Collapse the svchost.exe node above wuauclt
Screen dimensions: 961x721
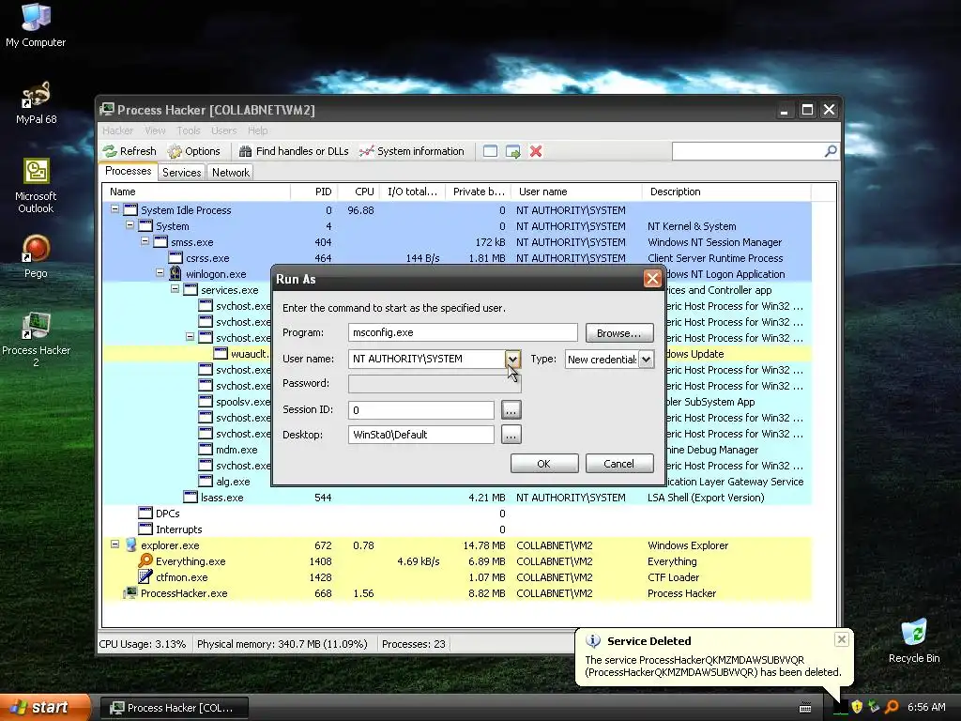190,337
